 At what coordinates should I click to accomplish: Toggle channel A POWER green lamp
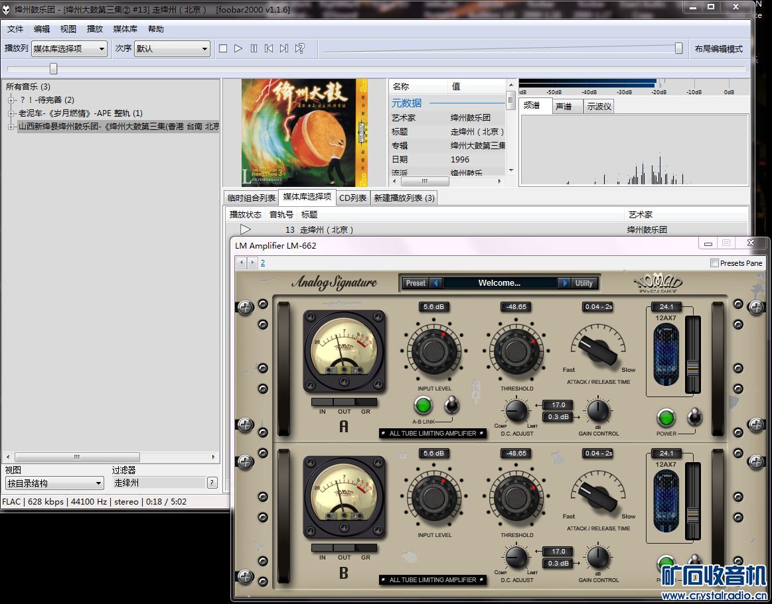pos(666,418)
